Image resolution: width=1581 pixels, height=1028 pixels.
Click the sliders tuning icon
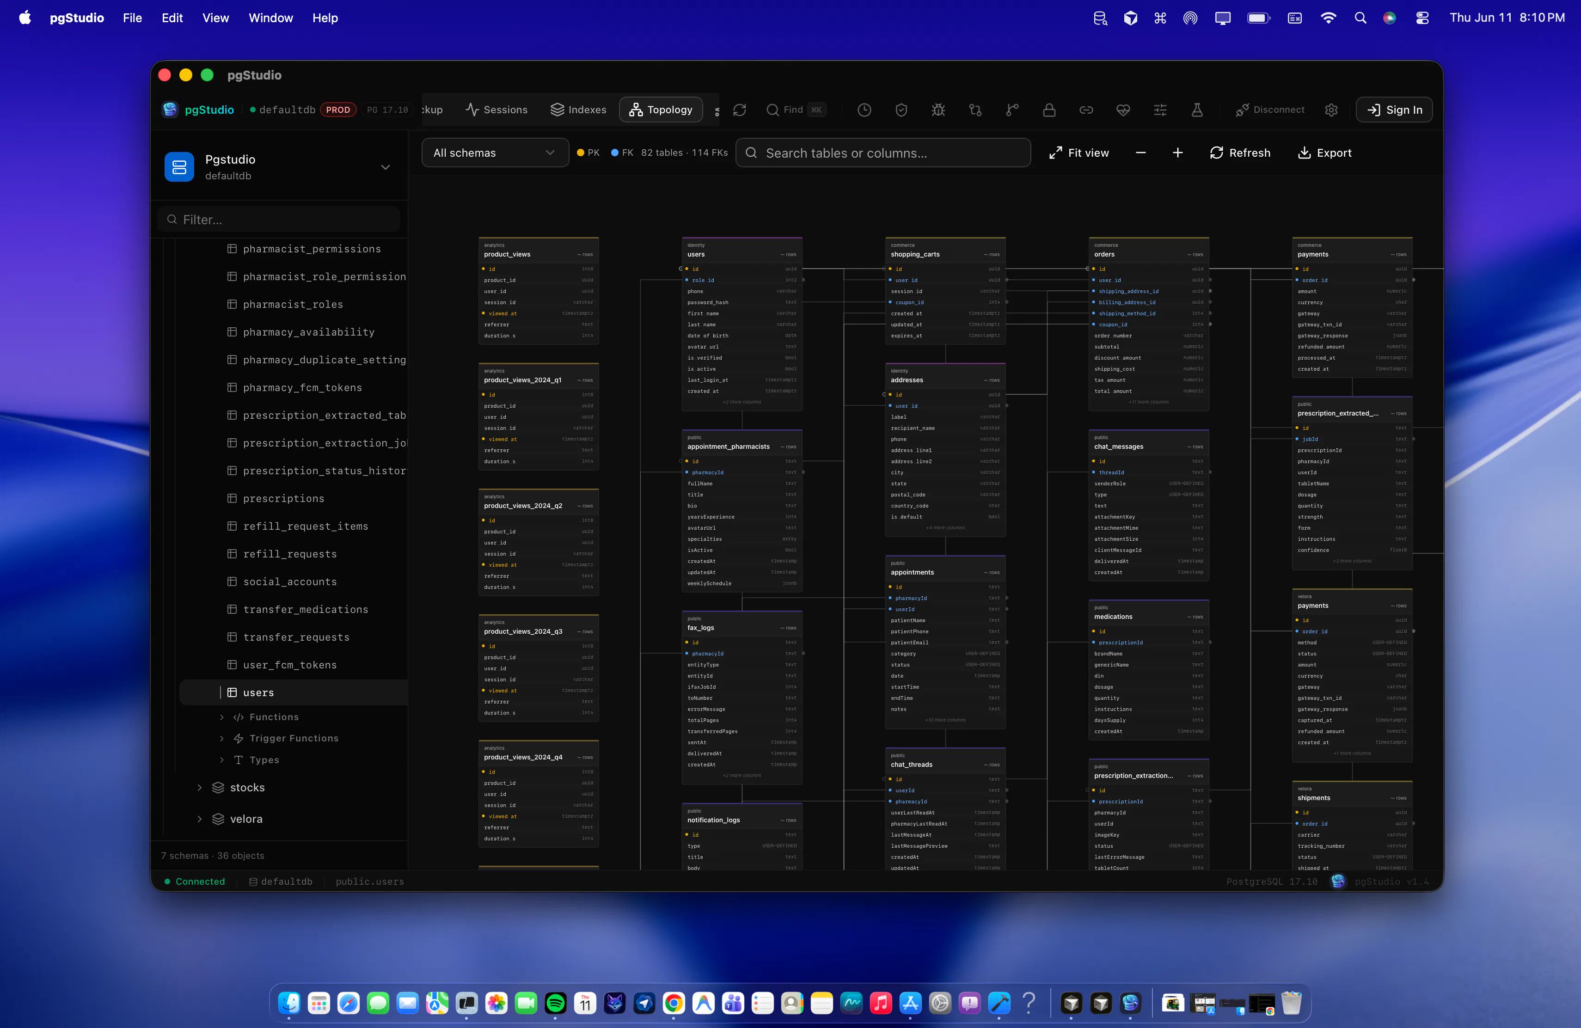pos(1160,110)
